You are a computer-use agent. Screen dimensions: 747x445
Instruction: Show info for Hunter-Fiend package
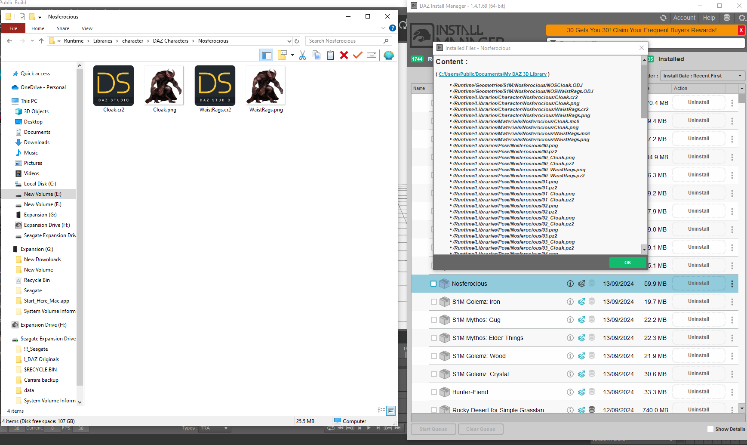pos(570,392)
